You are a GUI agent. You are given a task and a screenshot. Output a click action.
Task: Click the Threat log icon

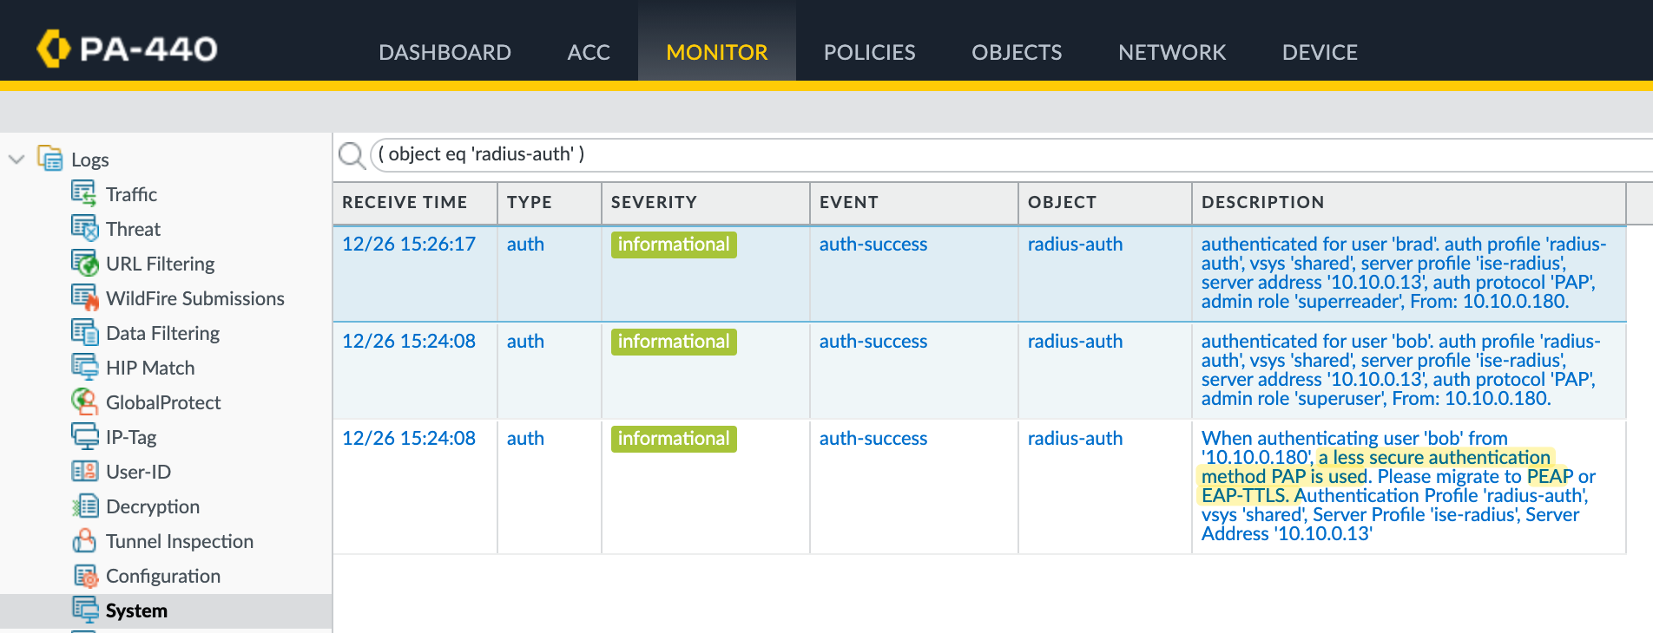(83, 228)
